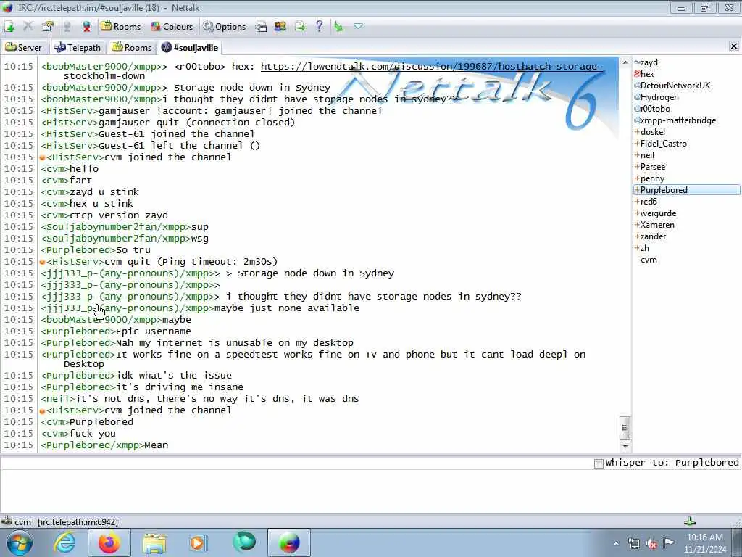Click the connection status icon in status bar

(x=7, y=521)
